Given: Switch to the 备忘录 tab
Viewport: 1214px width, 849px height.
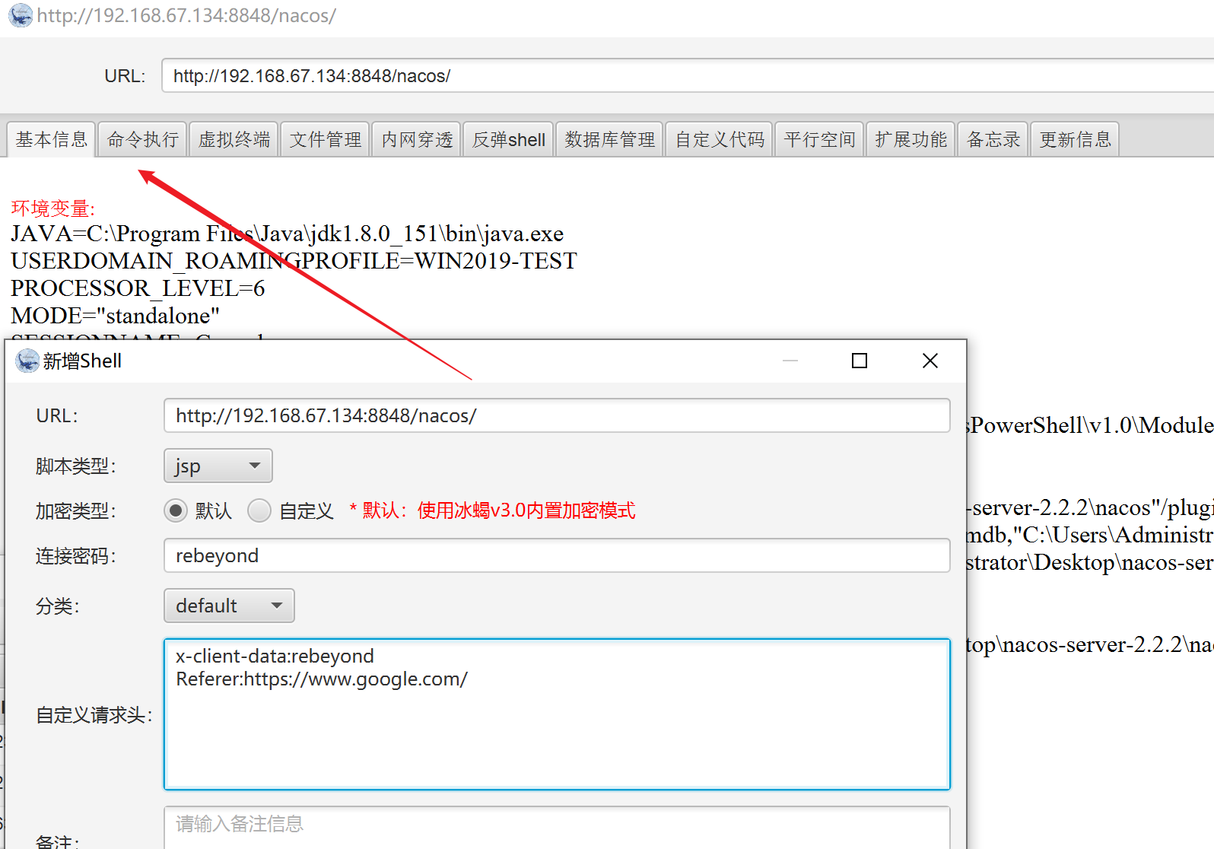Looking at the screenshot, I should click(x=993, y=139).
